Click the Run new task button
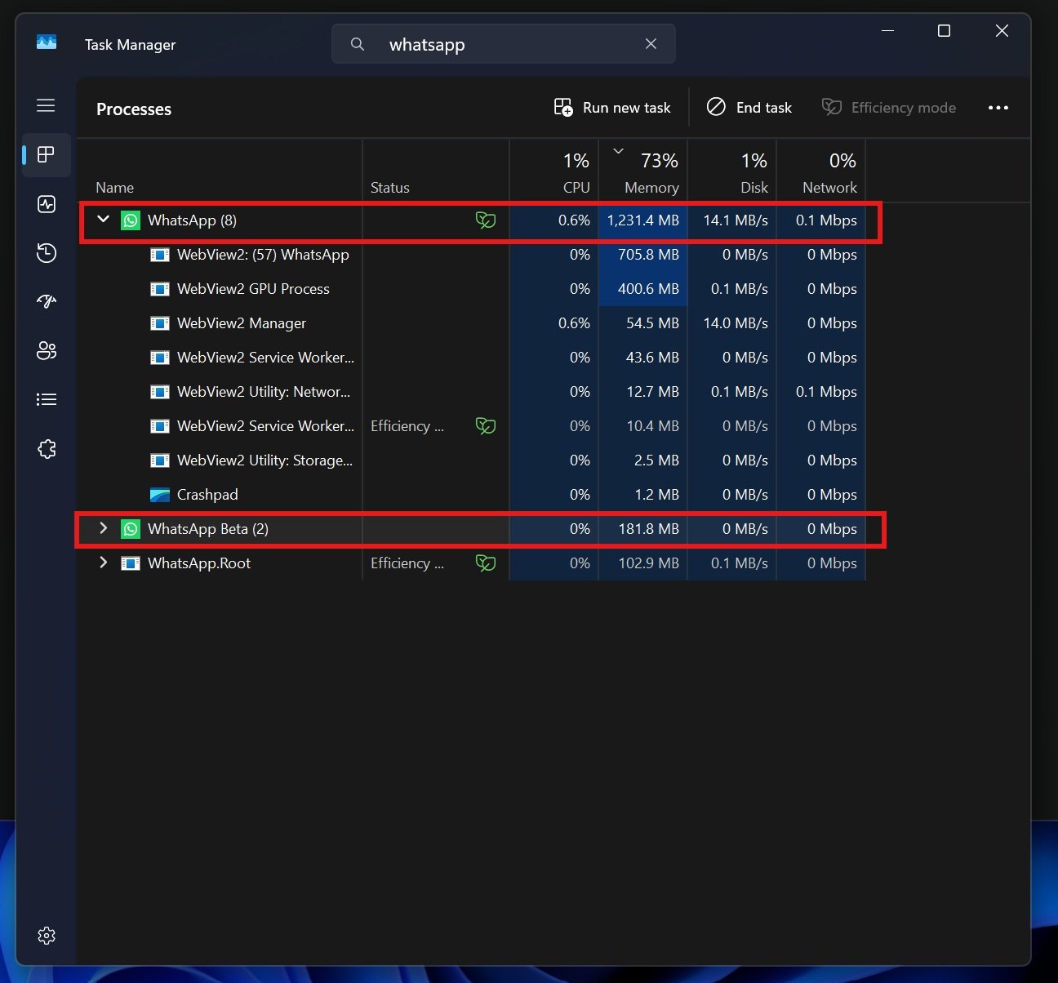This screenshot has width=1058, height=983. tap(611, 107)
